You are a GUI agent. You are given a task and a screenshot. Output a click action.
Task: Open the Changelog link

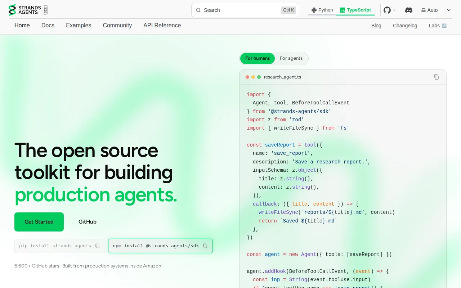click(x=405, y=26)
